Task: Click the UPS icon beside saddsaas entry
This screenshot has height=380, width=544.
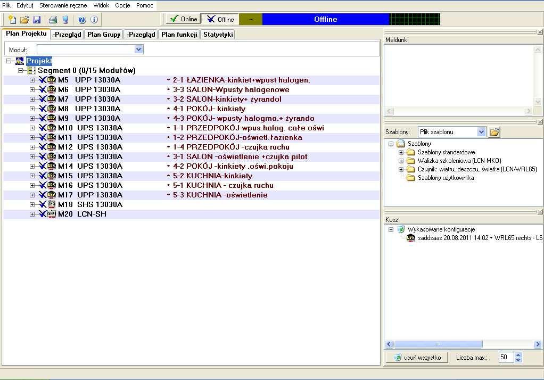Action: click(411, 238)
